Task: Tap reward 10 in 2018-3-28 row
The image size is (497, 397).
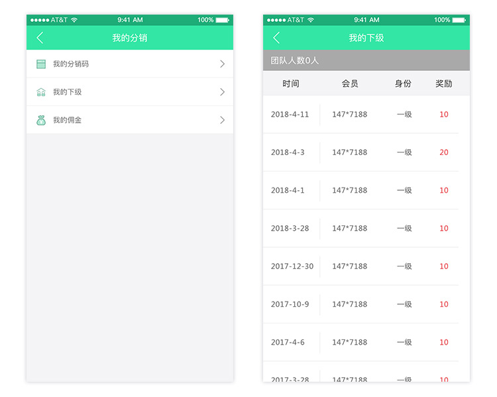Action: pos(444,229)
